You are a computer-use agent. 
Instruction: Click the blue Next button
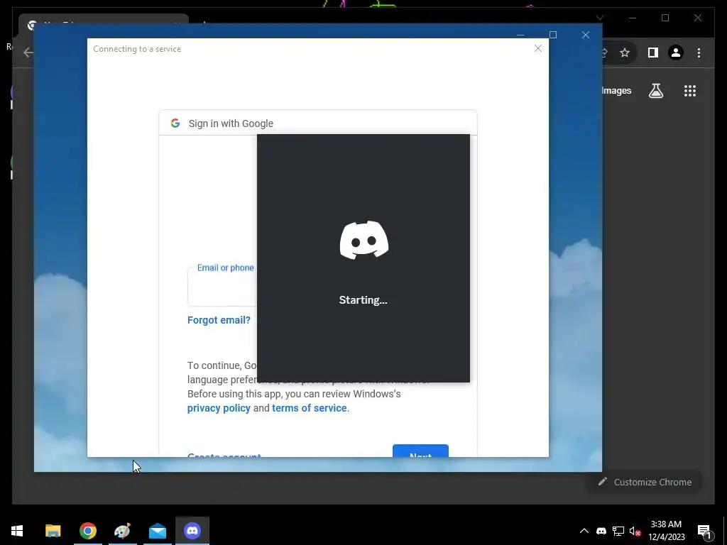pos(420,451)
